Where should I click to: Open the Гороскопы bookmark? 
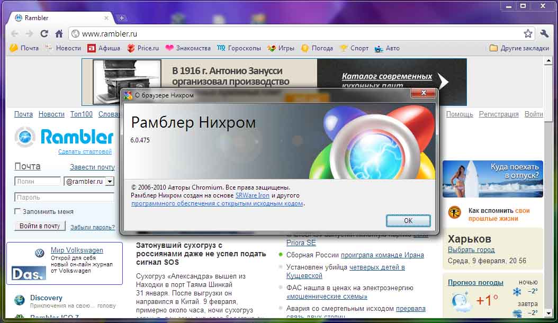pyautogui.click(x=239, y=48)
